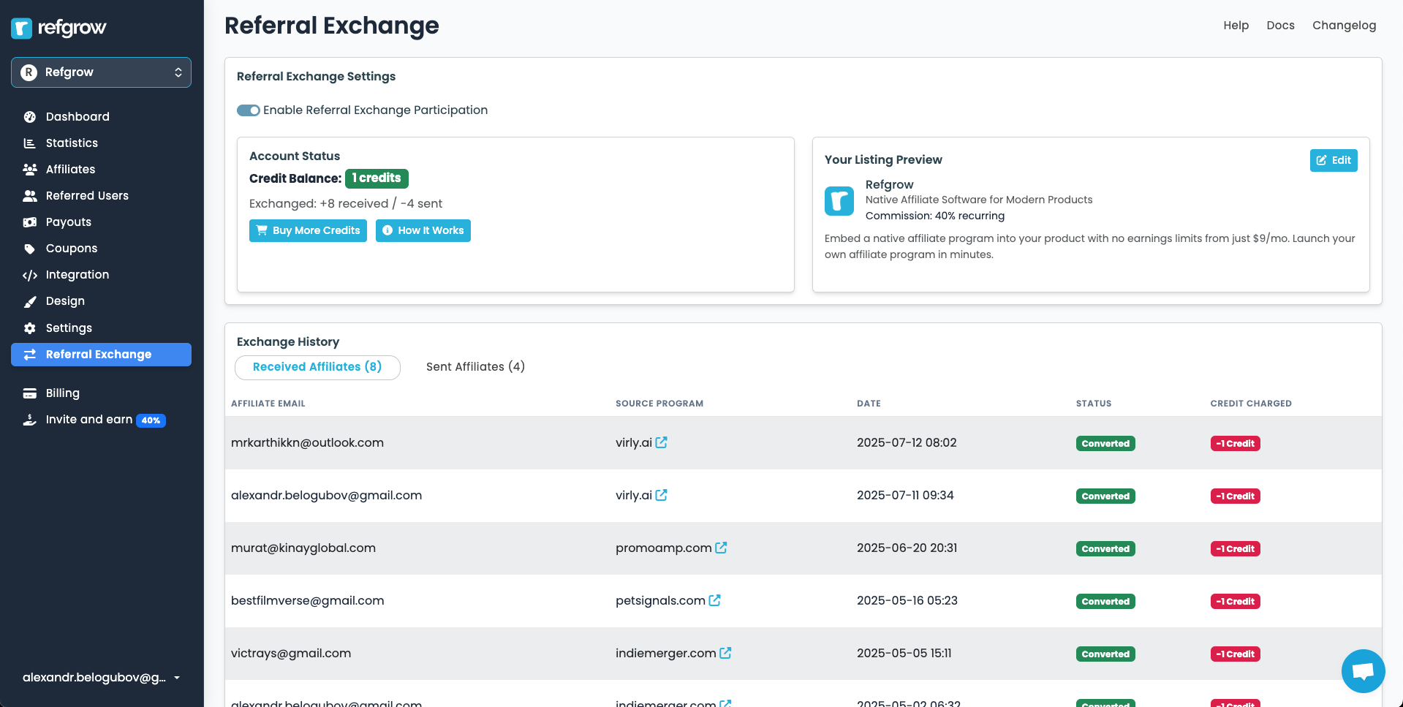Click -1 Credit badge in bestfilmverse row
Screen dimensions: 1403x707
tap(1235, 602)
